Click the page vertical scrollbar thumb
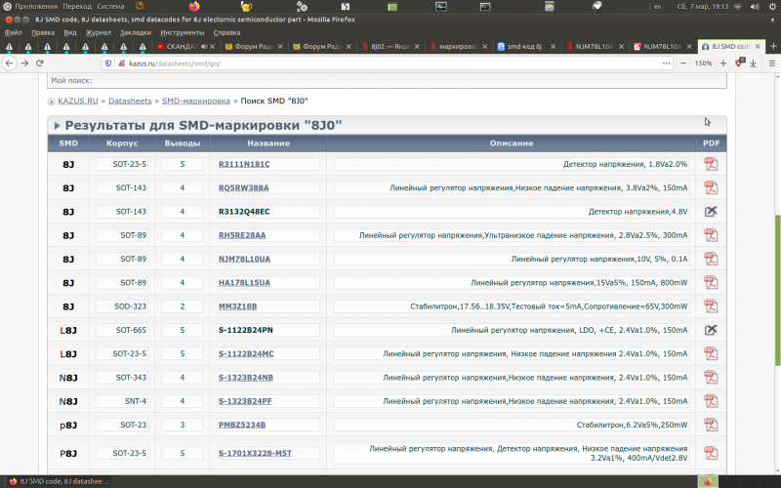This screenshot has width=781, height=488. click(x=777, y=291)
